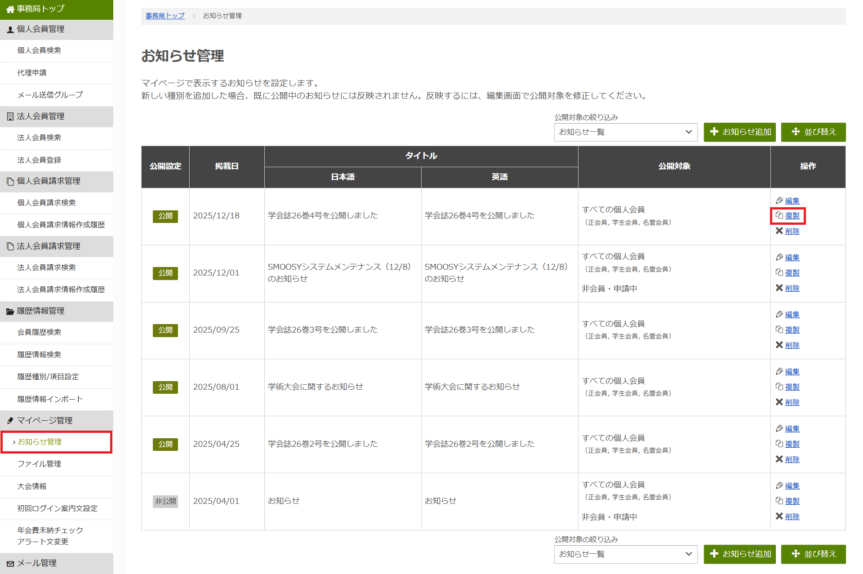Click the plus icon inside お知らせ追加 button

pyautogui.click(x=715, y=132)
